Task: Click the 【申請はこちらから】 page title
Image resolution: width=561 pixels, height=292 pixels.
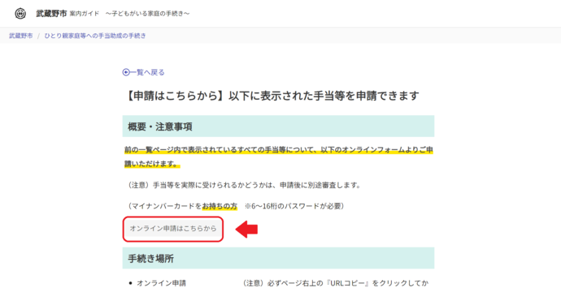Action: (x=272, y=96)
